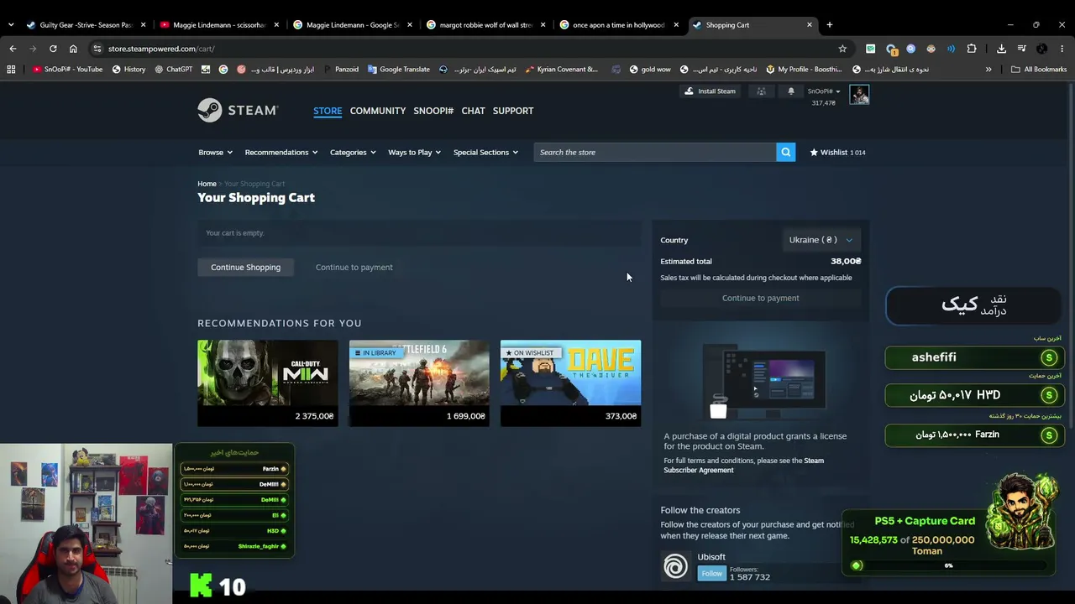Open the browser profile avatar icon
The height and width of the screenshot is (604, 1075).
click(1041, 49)
